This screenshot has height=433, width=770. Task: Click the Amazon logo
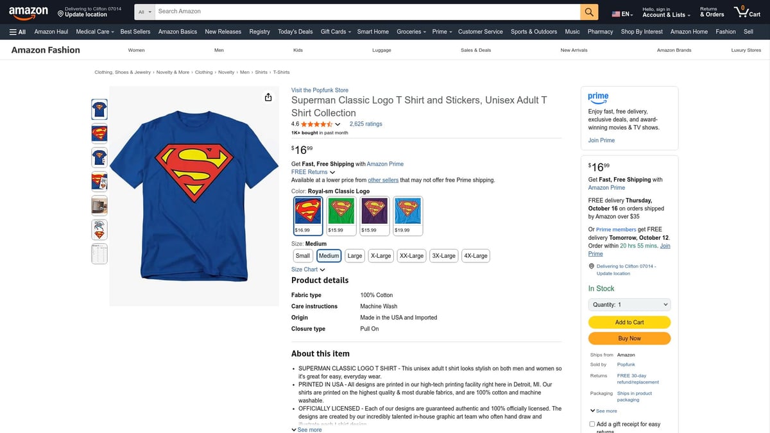[x=27, y=12]
